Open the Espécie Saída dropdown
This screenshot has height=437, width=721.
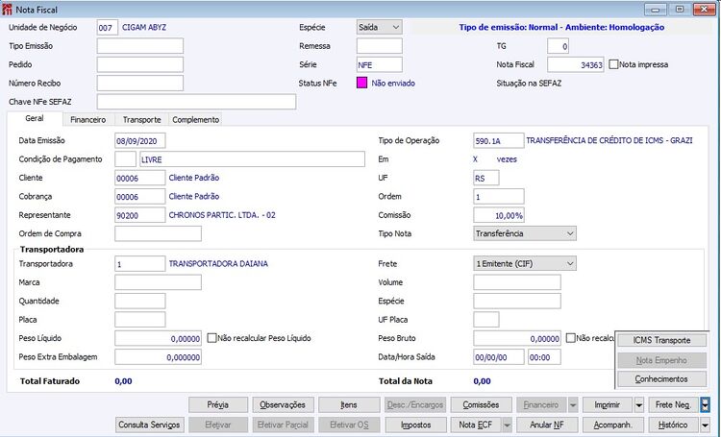380,27
